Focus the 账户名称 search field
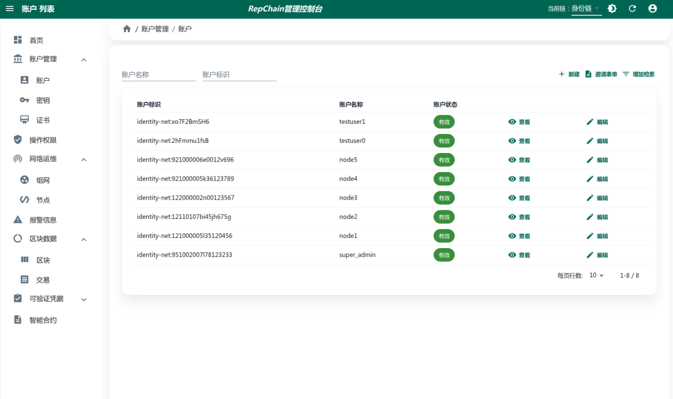 tap(159, 74)
